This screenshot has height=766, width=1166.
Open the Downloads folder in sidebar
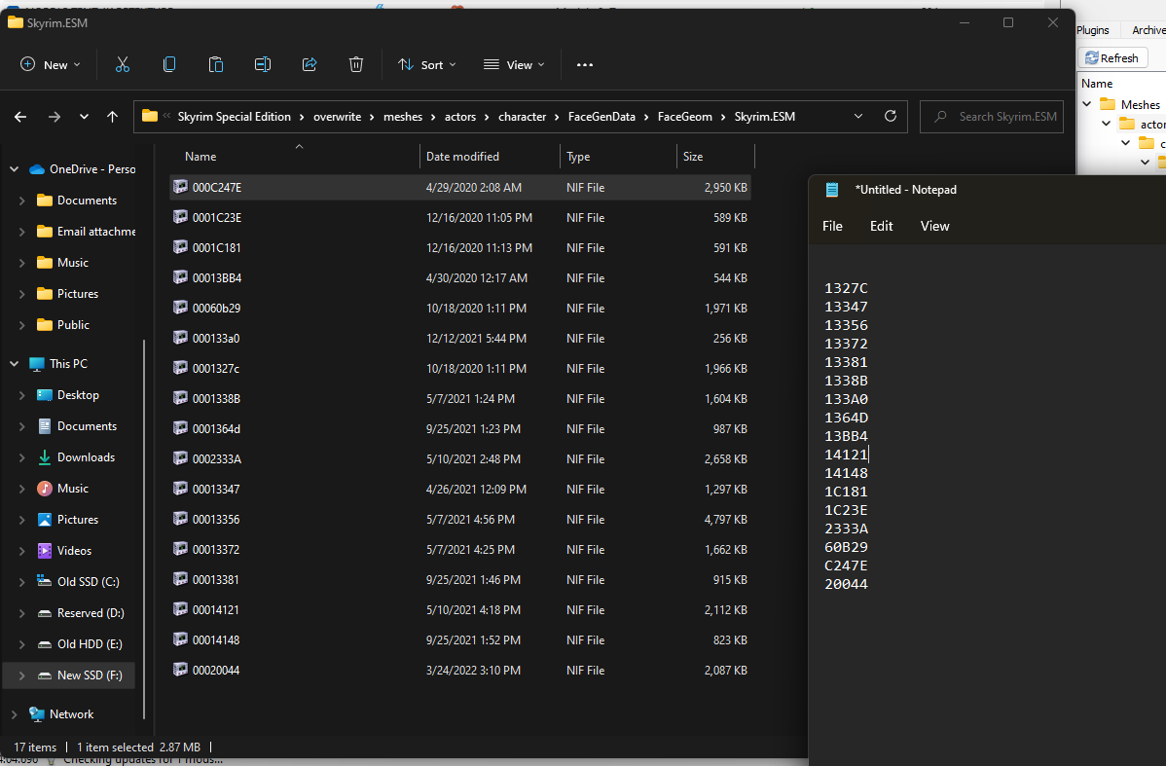click(x=86, y=457)
